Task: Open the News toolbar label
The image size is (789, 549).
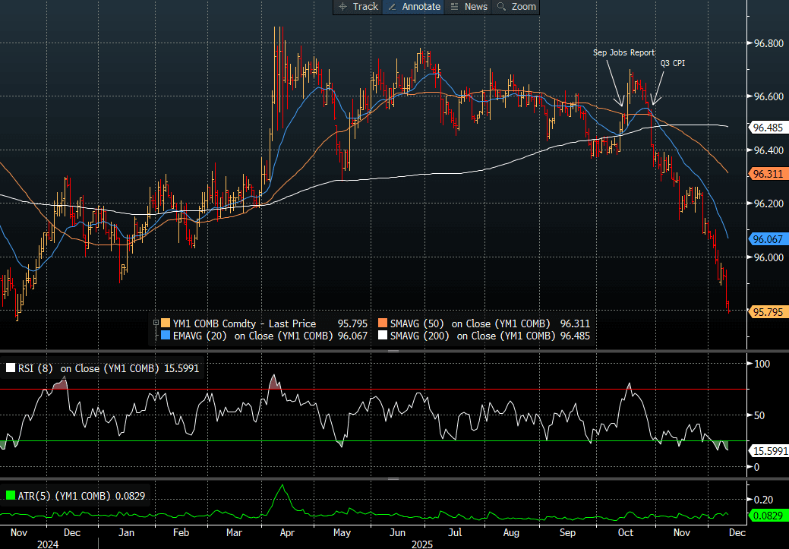Action: (x=475, y=7)
